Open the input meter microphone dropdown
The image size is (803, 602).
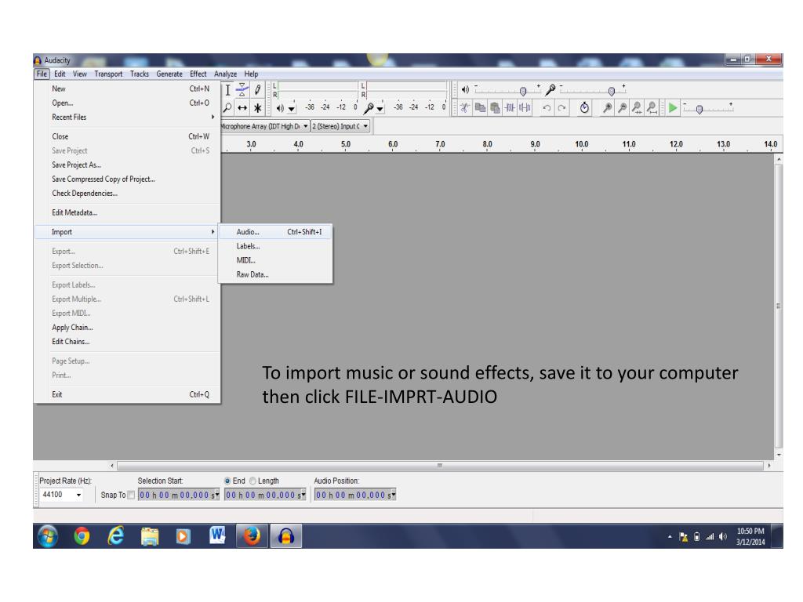point(380,108)
